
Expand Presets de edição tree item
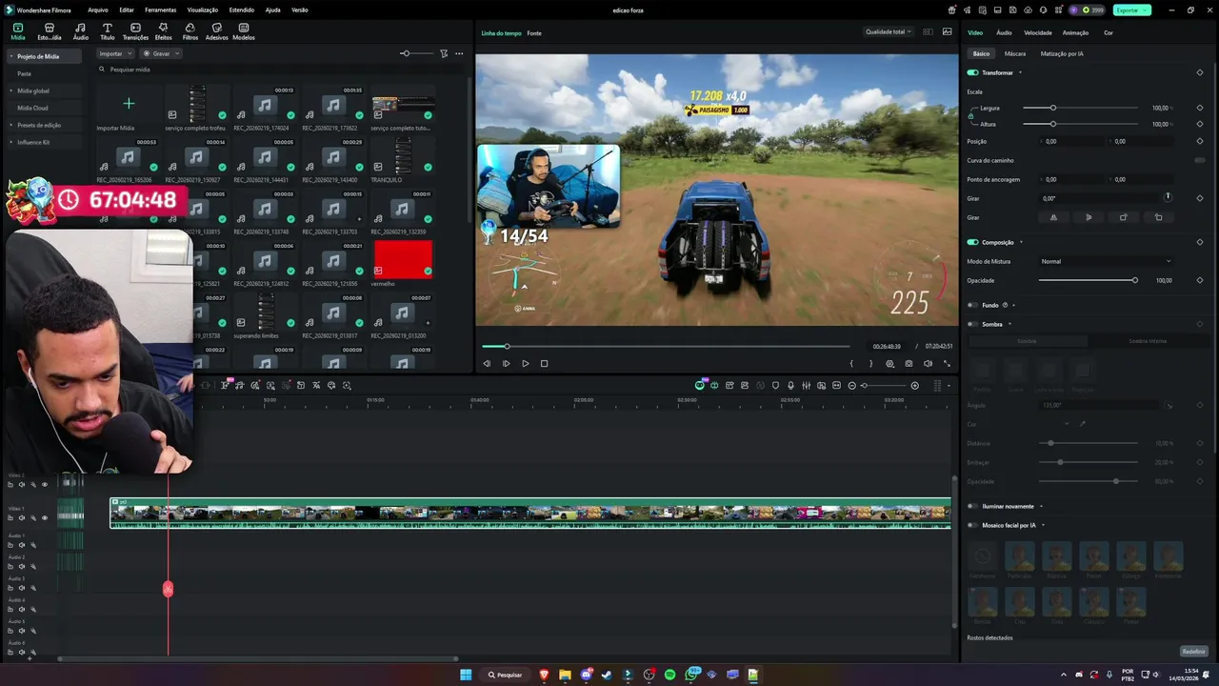(11, 125)
